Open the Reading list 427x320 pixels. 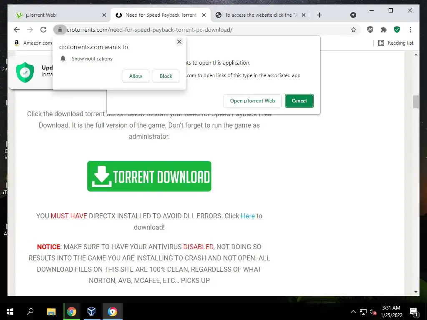click(396, 43)
